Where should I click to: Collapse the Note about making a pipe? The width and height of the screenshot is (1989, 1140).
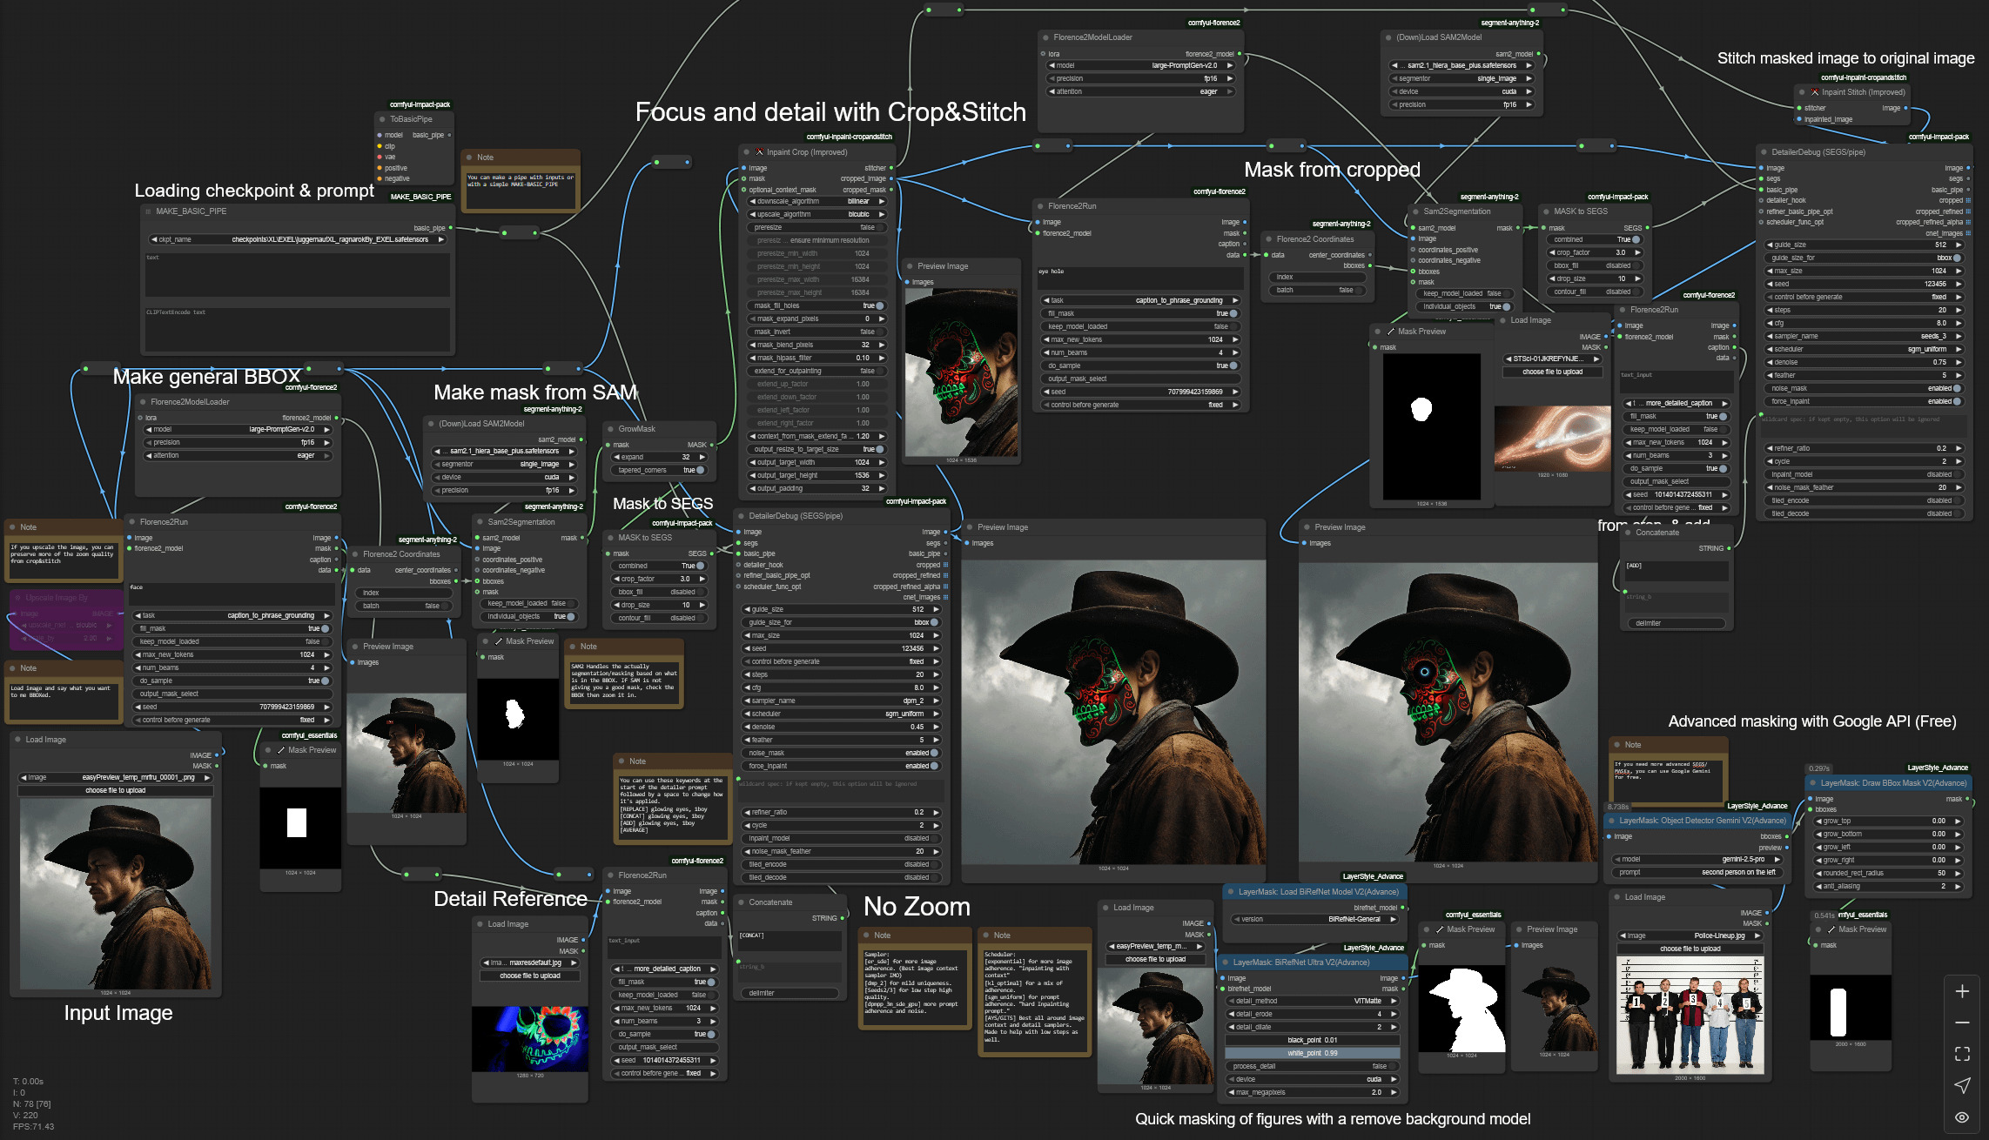pyautogui.click(x=468, y=158)
